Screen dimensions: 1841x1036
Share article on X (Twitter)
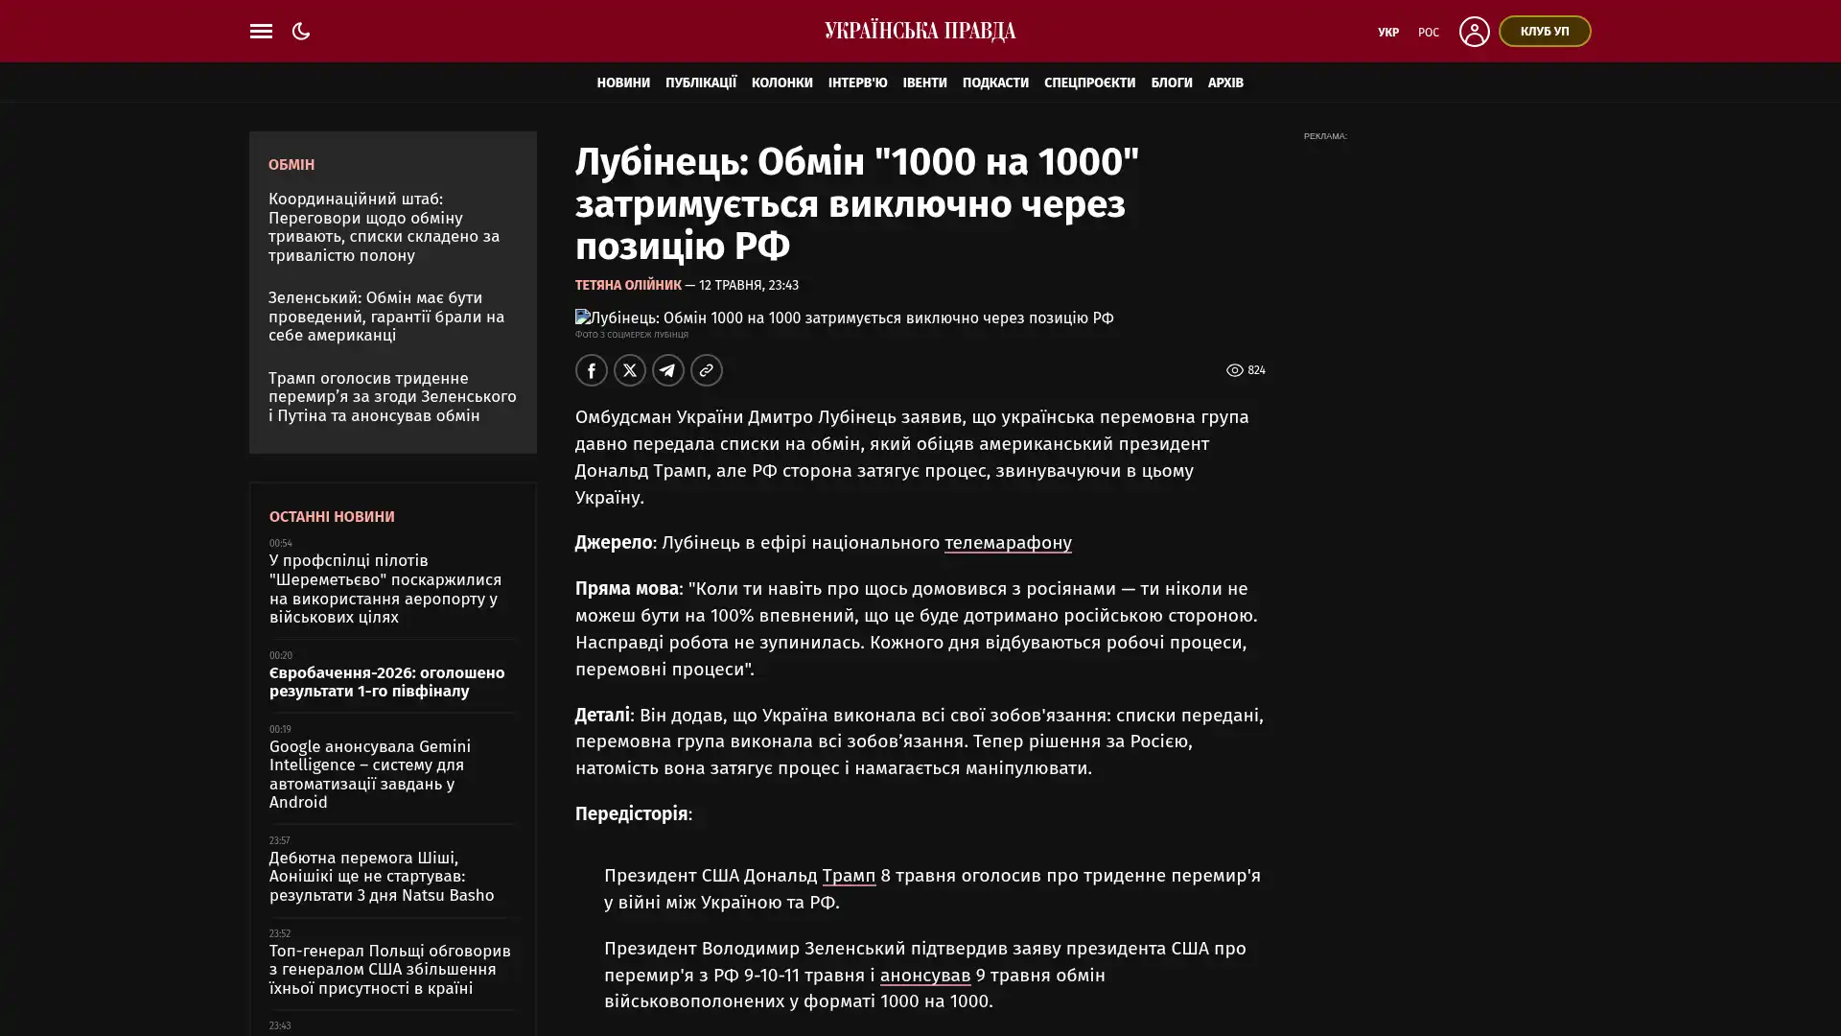coord(629,370)
